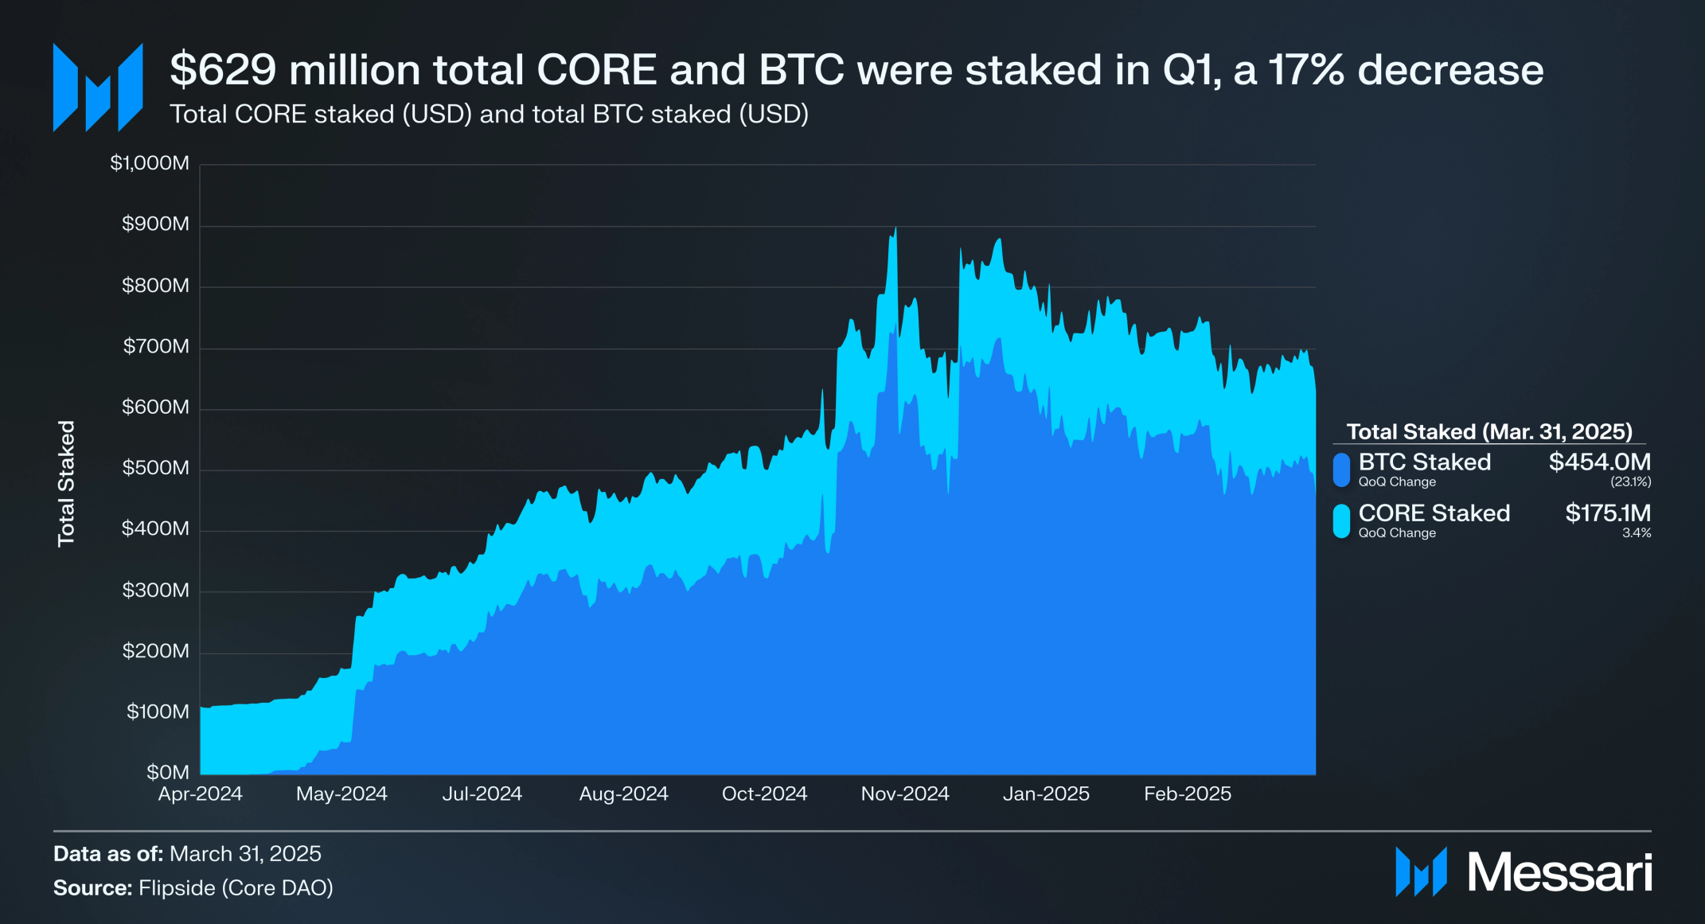
Task: Click the $454.0M BTC staked value
Action: click(x=1600, y=462)
